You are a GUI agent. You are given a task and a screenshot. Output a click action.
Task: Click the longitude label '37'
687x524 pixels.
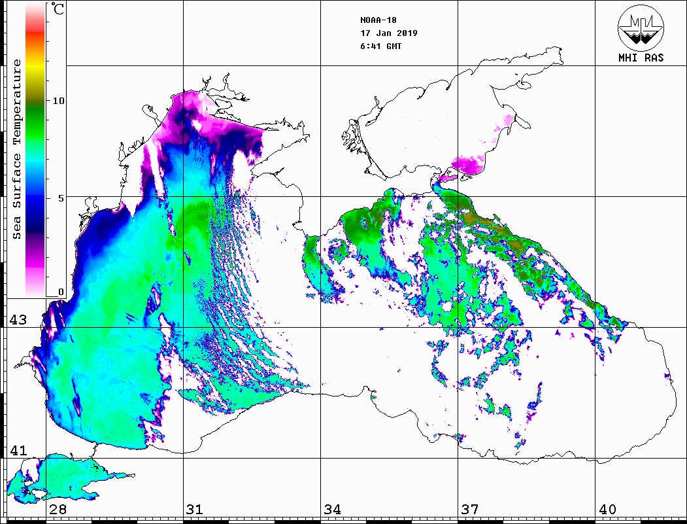click(470, 509)
